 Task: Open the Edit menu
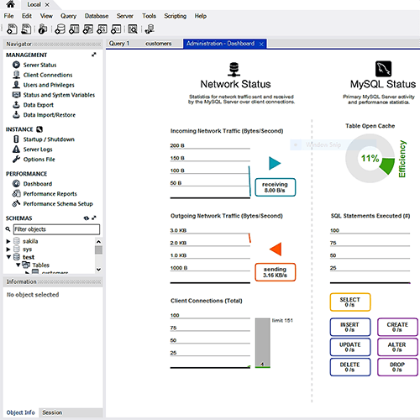(x=27, y=16)
